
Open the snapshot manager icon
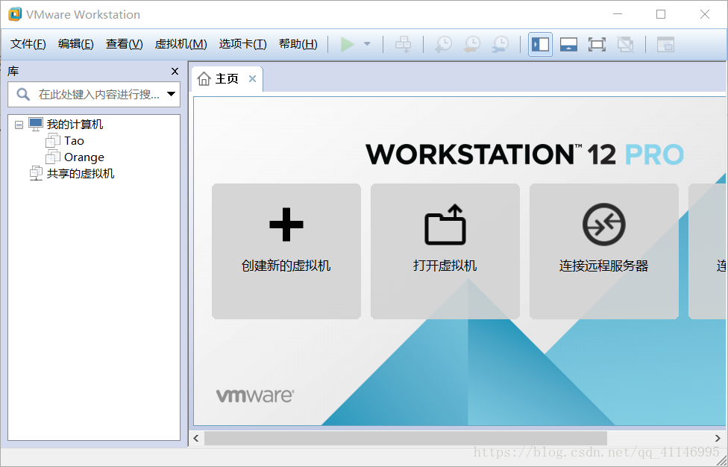(x=501, y=45)
